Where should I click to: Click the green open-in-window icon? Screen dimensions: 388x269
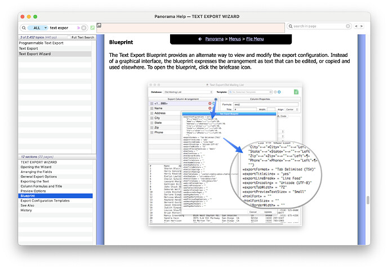(x=92, y=28)
